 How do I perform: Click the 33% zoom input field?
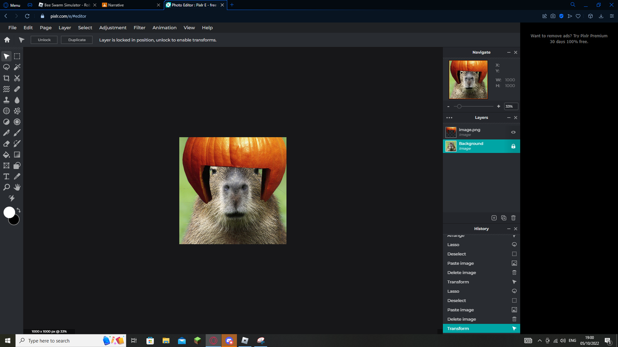tap(511, 107)
